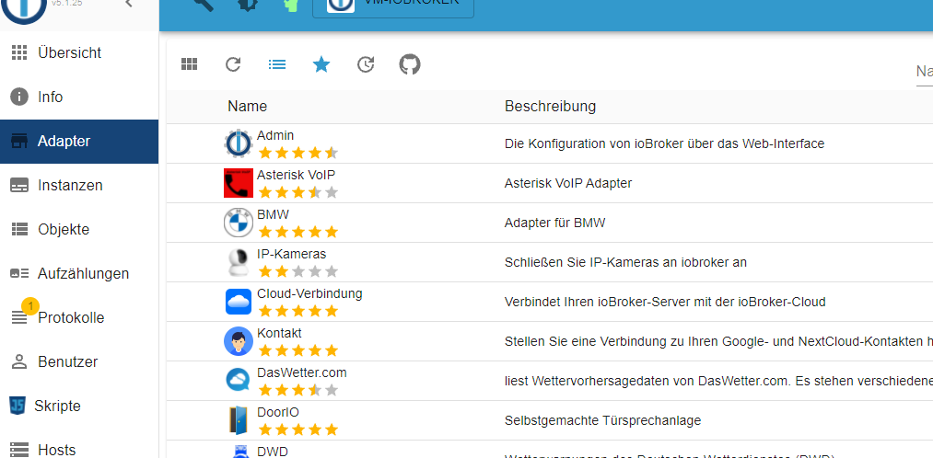Click the DasWetter.com icon
The width and height of the screenshot is (933, 458).
(x=239, y=381)
